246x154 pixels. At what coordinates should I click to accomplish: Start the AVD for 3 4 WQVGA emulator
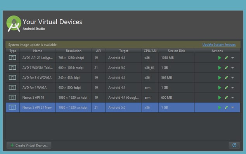coord(220,78)
